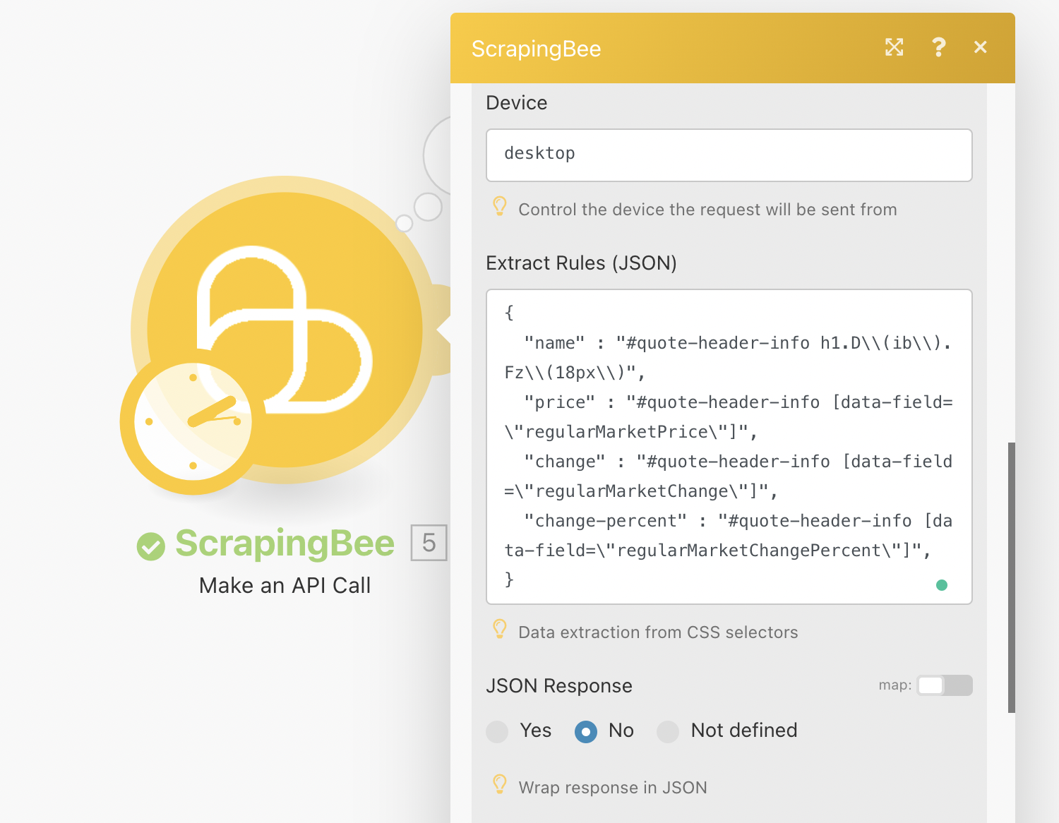
Task: Click the lightbulb icon beside Wrap response hint
Action: coord(500,785)
